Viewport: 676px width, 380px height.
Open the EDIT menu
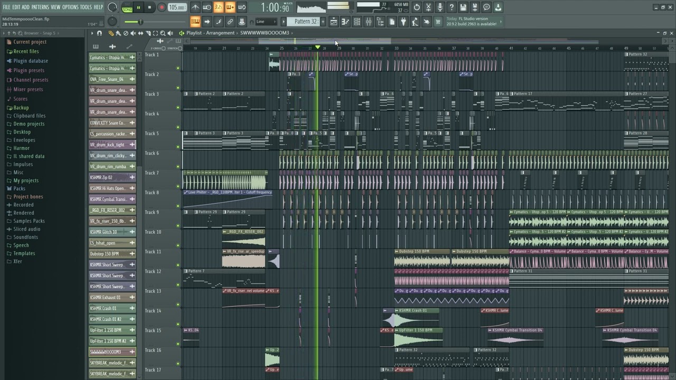pos(17,7)
